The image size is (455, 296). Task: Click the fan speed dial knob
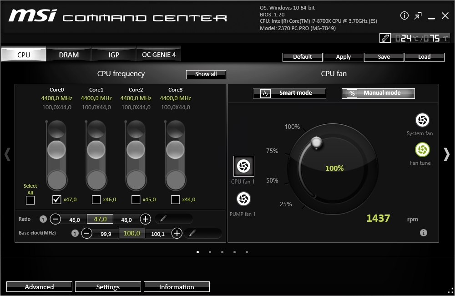pyautogui.click(x=316, y=143)
